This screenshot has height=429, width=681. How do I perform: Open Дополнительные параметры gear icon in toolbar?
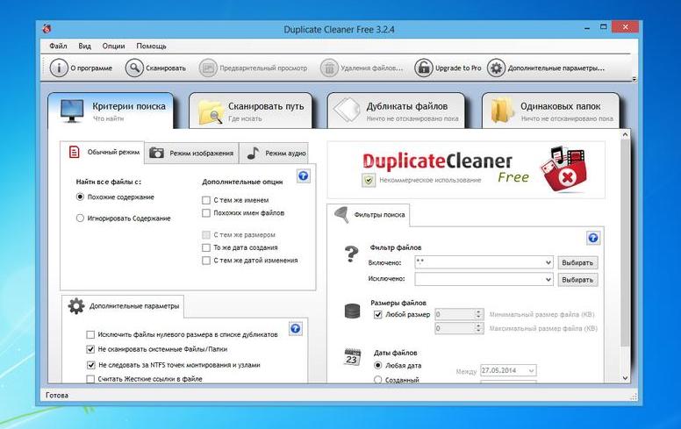coord(496,68)
